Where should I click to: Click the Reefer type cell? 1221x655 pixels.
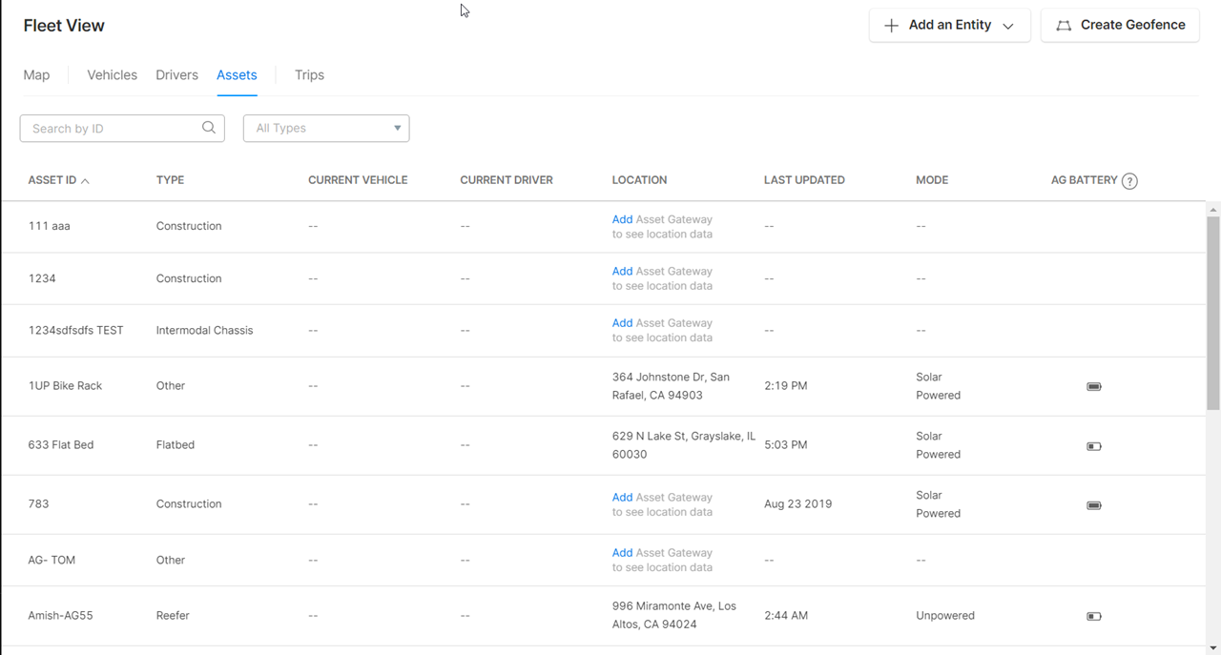point(173,616)
